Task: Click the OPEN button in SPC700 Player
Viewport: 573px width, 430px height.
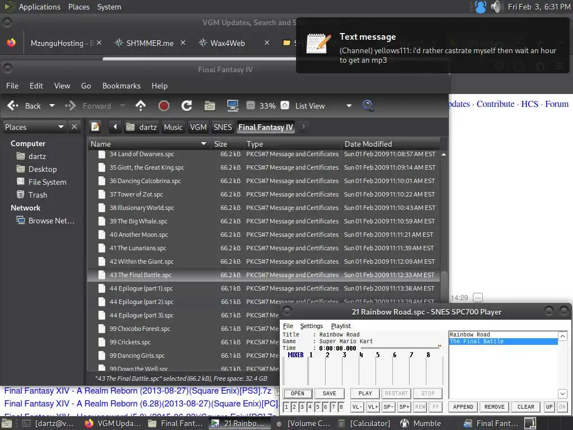Action: pos(298,394)
